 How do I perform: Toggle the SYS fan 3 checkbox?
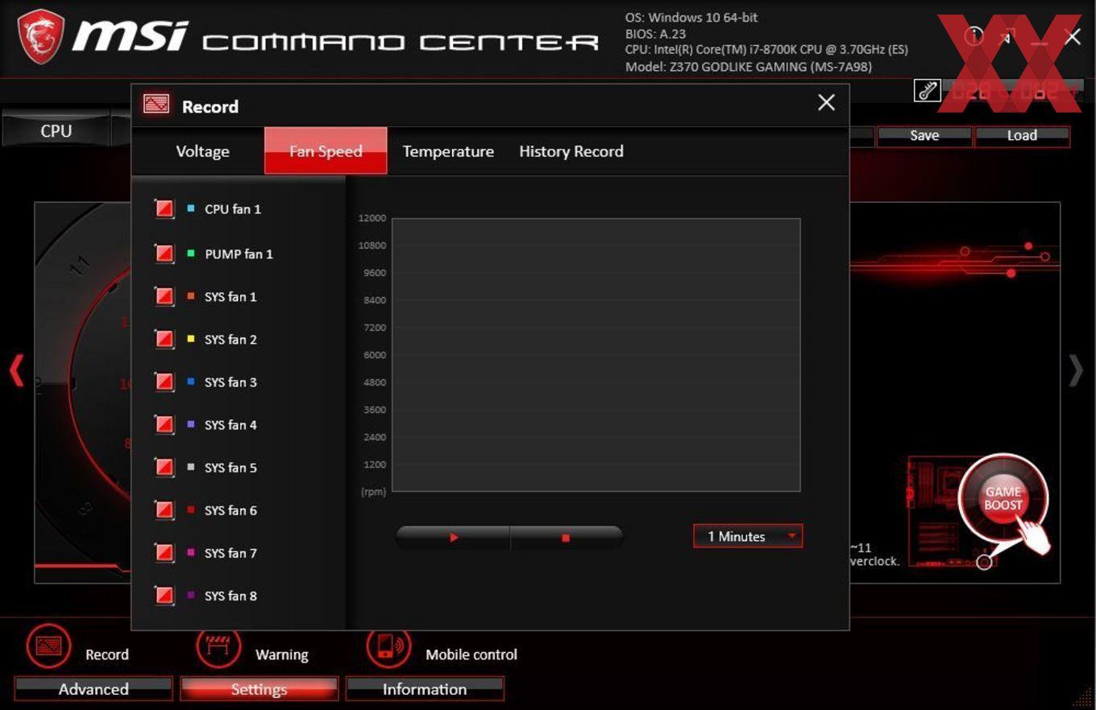tap(164, 382)
